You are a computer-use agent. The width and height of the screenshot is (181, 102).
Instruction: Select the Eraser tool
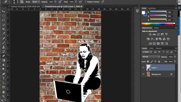[3, 56]
